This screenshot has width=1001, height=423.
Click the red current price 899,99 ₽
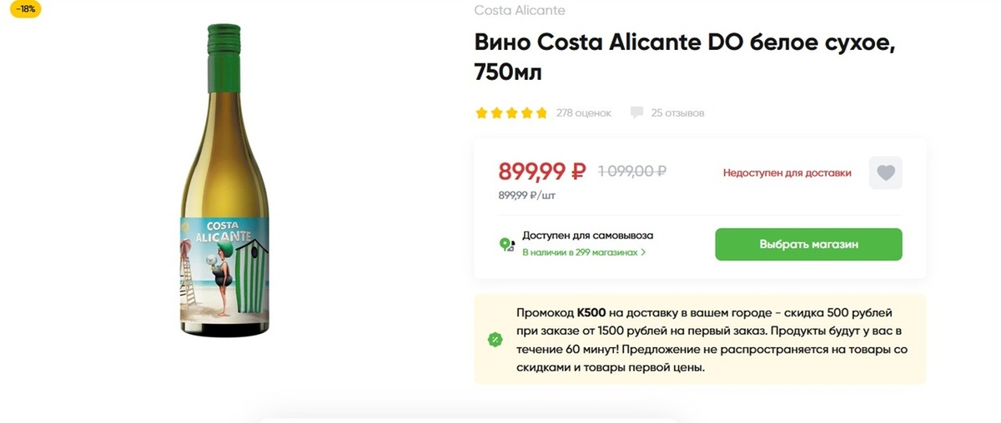click(x=542, y=172)
